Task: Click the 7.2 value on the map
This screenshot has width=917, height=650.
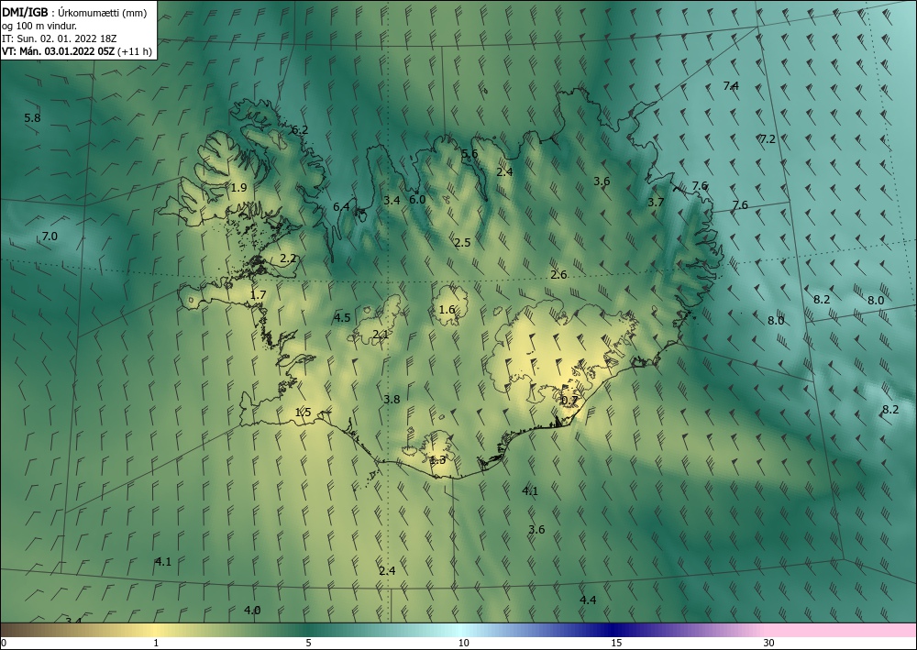Action: pos(768,139)
